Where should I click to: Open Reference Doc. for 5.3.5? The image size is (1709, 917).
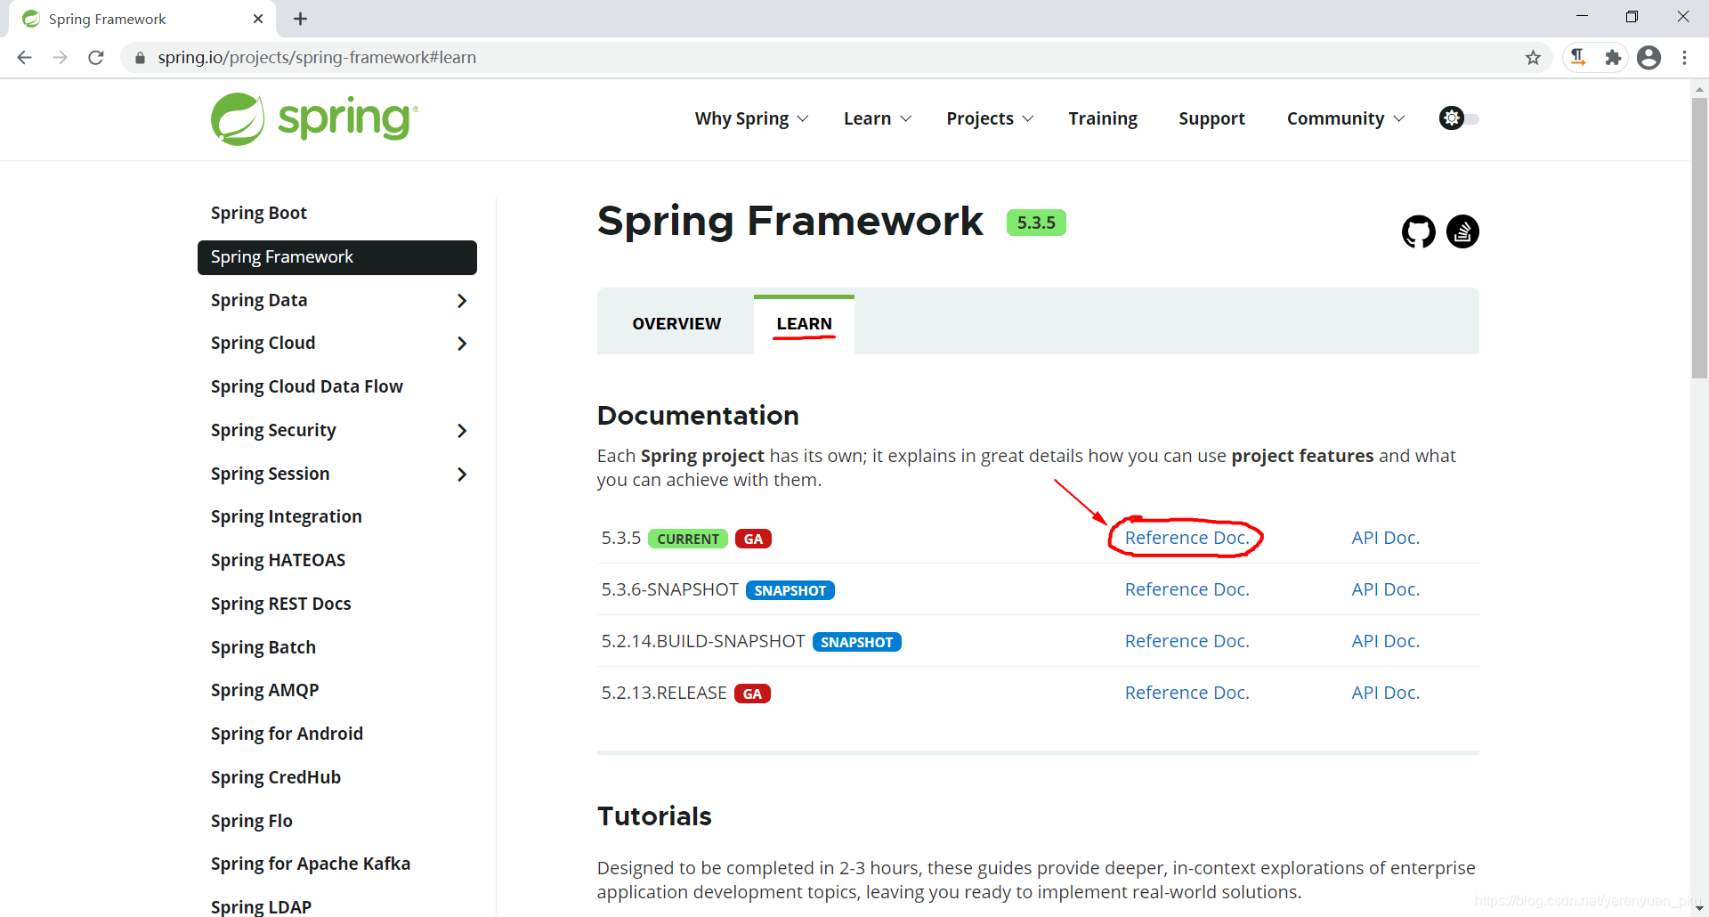[x=1187, y=538]
